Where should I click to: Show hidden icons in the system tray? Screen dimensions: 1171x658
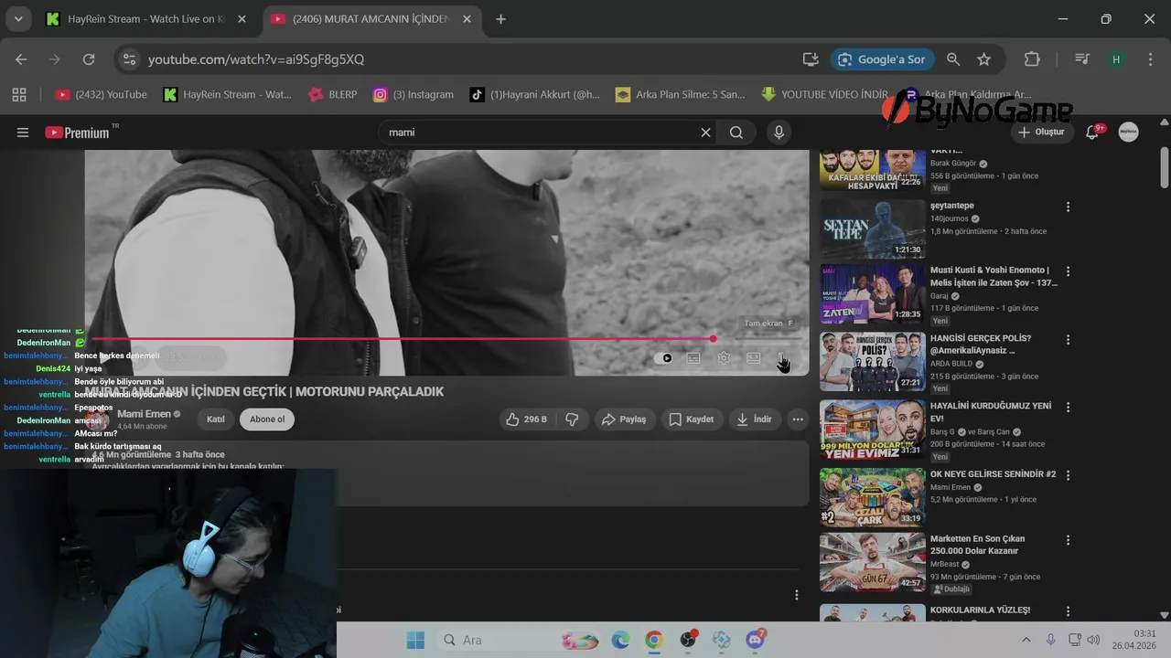[x=1026, y=640]
